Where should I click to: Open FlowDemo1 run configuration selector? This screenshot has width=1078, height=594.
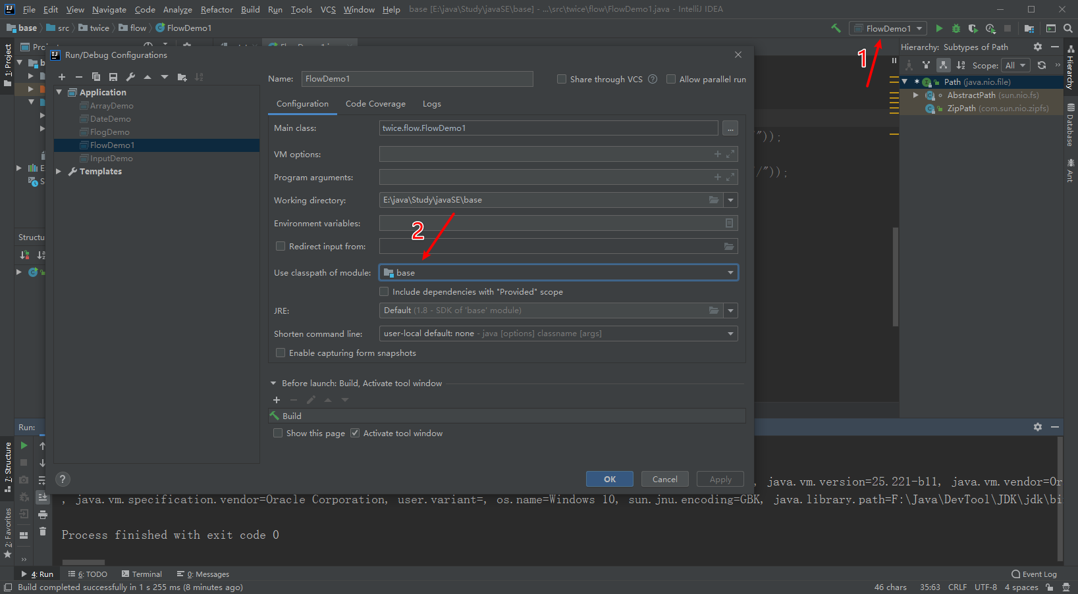(x=888, y=28)
